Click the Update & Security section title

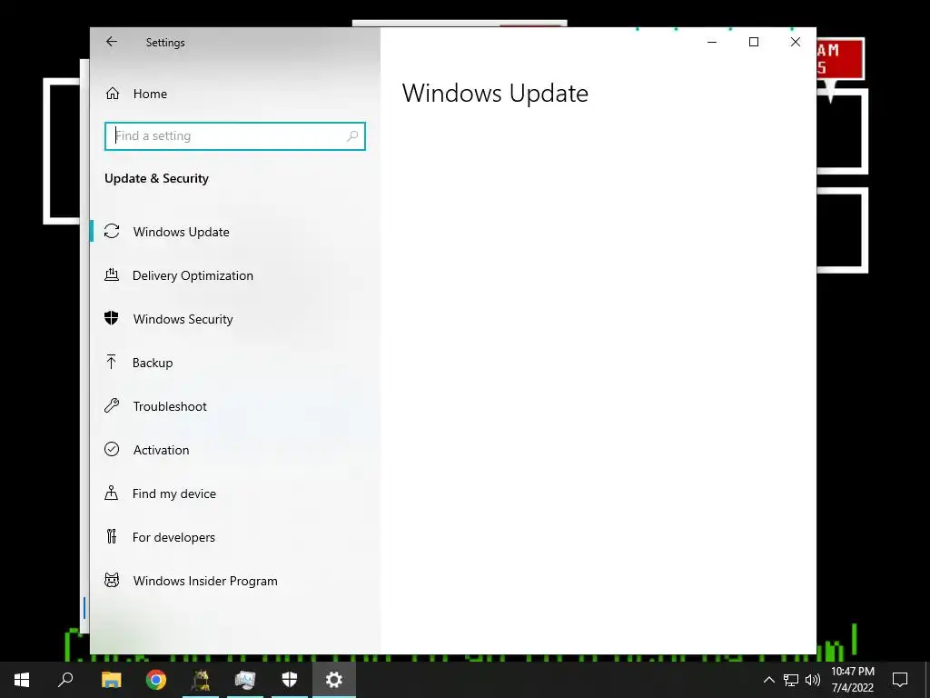point(156,178)
